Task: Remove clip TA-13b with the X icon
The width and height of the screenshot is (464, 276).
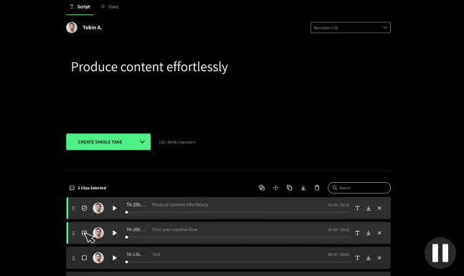Action: 379,258
